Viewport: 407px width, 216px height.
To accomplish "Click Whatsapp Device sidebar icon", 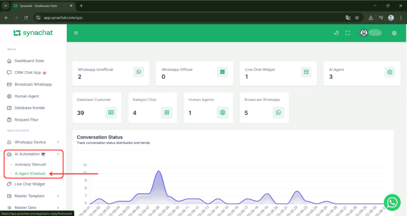I will pos(10,143).
